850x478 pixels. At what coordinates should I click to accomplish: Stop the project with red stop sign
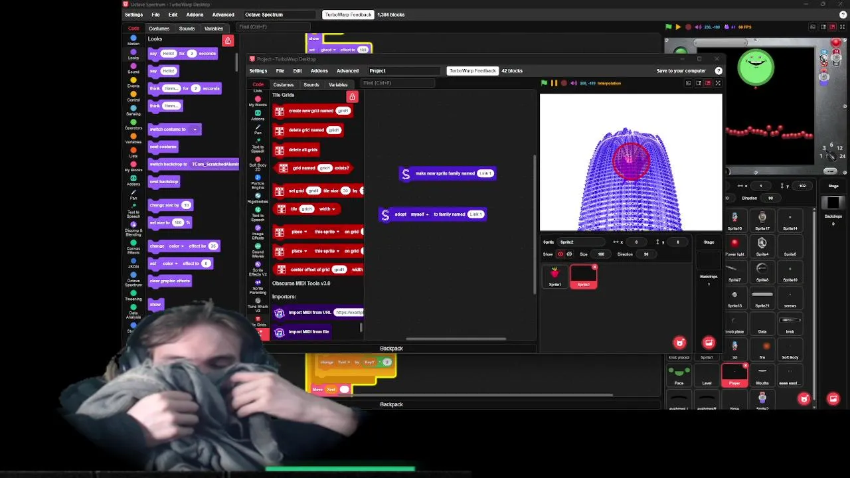[x=564, y=83]
